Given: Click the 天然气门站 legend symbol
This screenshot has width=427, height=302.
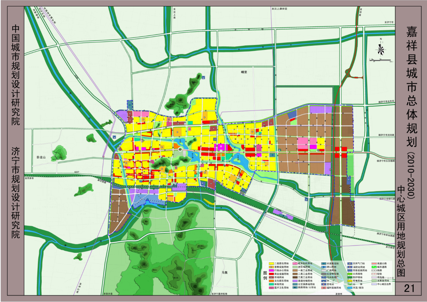Looking at the screenshot, I should click(350, 263).
